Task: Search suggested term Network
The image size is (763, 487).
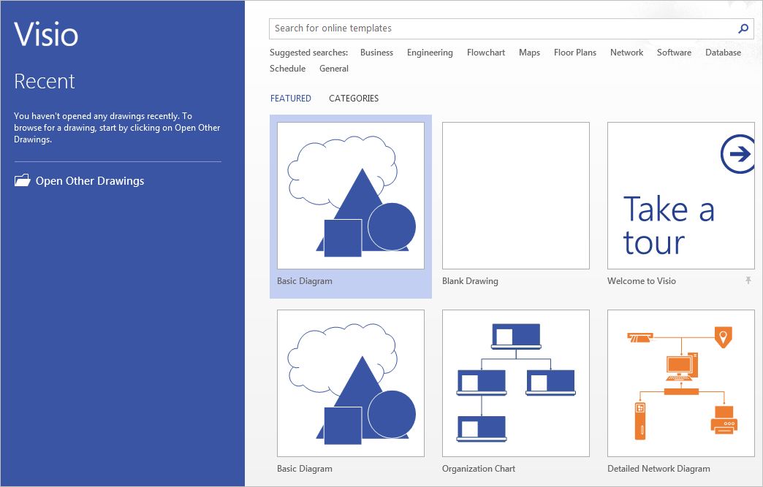Action: pyautogui.click(x=626, y=53)
